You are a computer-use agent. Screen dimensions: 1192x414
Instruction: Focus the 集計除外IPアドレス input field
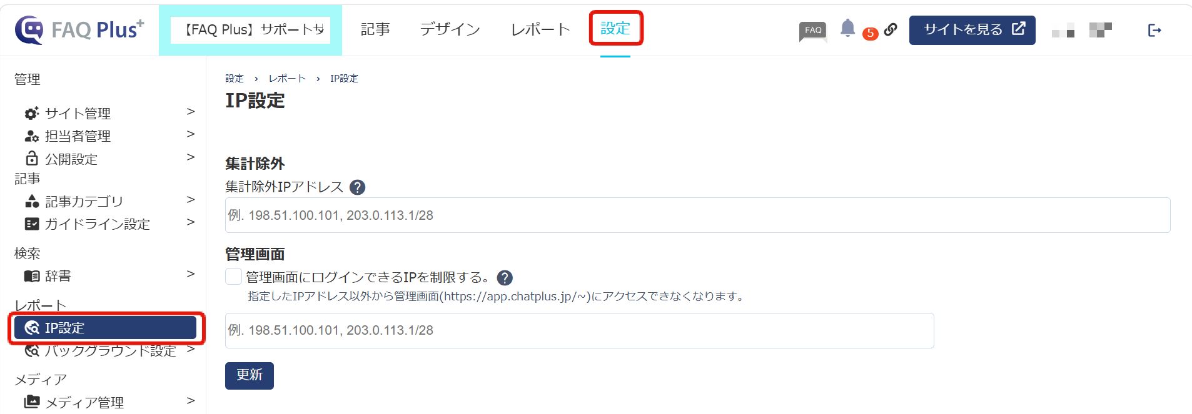coord(697,215)
